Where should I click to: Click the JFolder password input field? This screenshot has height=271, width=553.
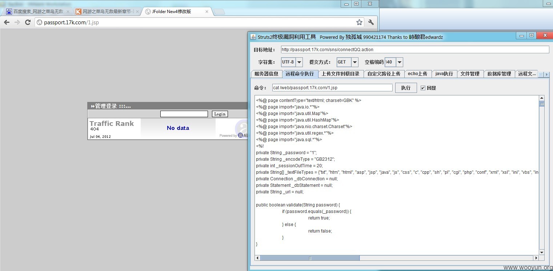184,114
